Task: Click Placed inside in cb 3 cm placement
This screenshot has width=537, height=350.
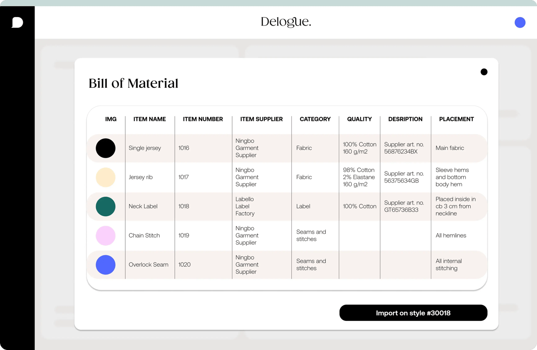Action: [456, 206]
